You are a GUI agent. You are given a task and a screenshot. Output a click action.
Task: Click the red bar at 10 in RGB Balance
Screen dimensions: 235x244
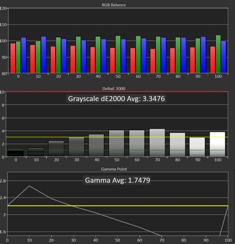33,59
